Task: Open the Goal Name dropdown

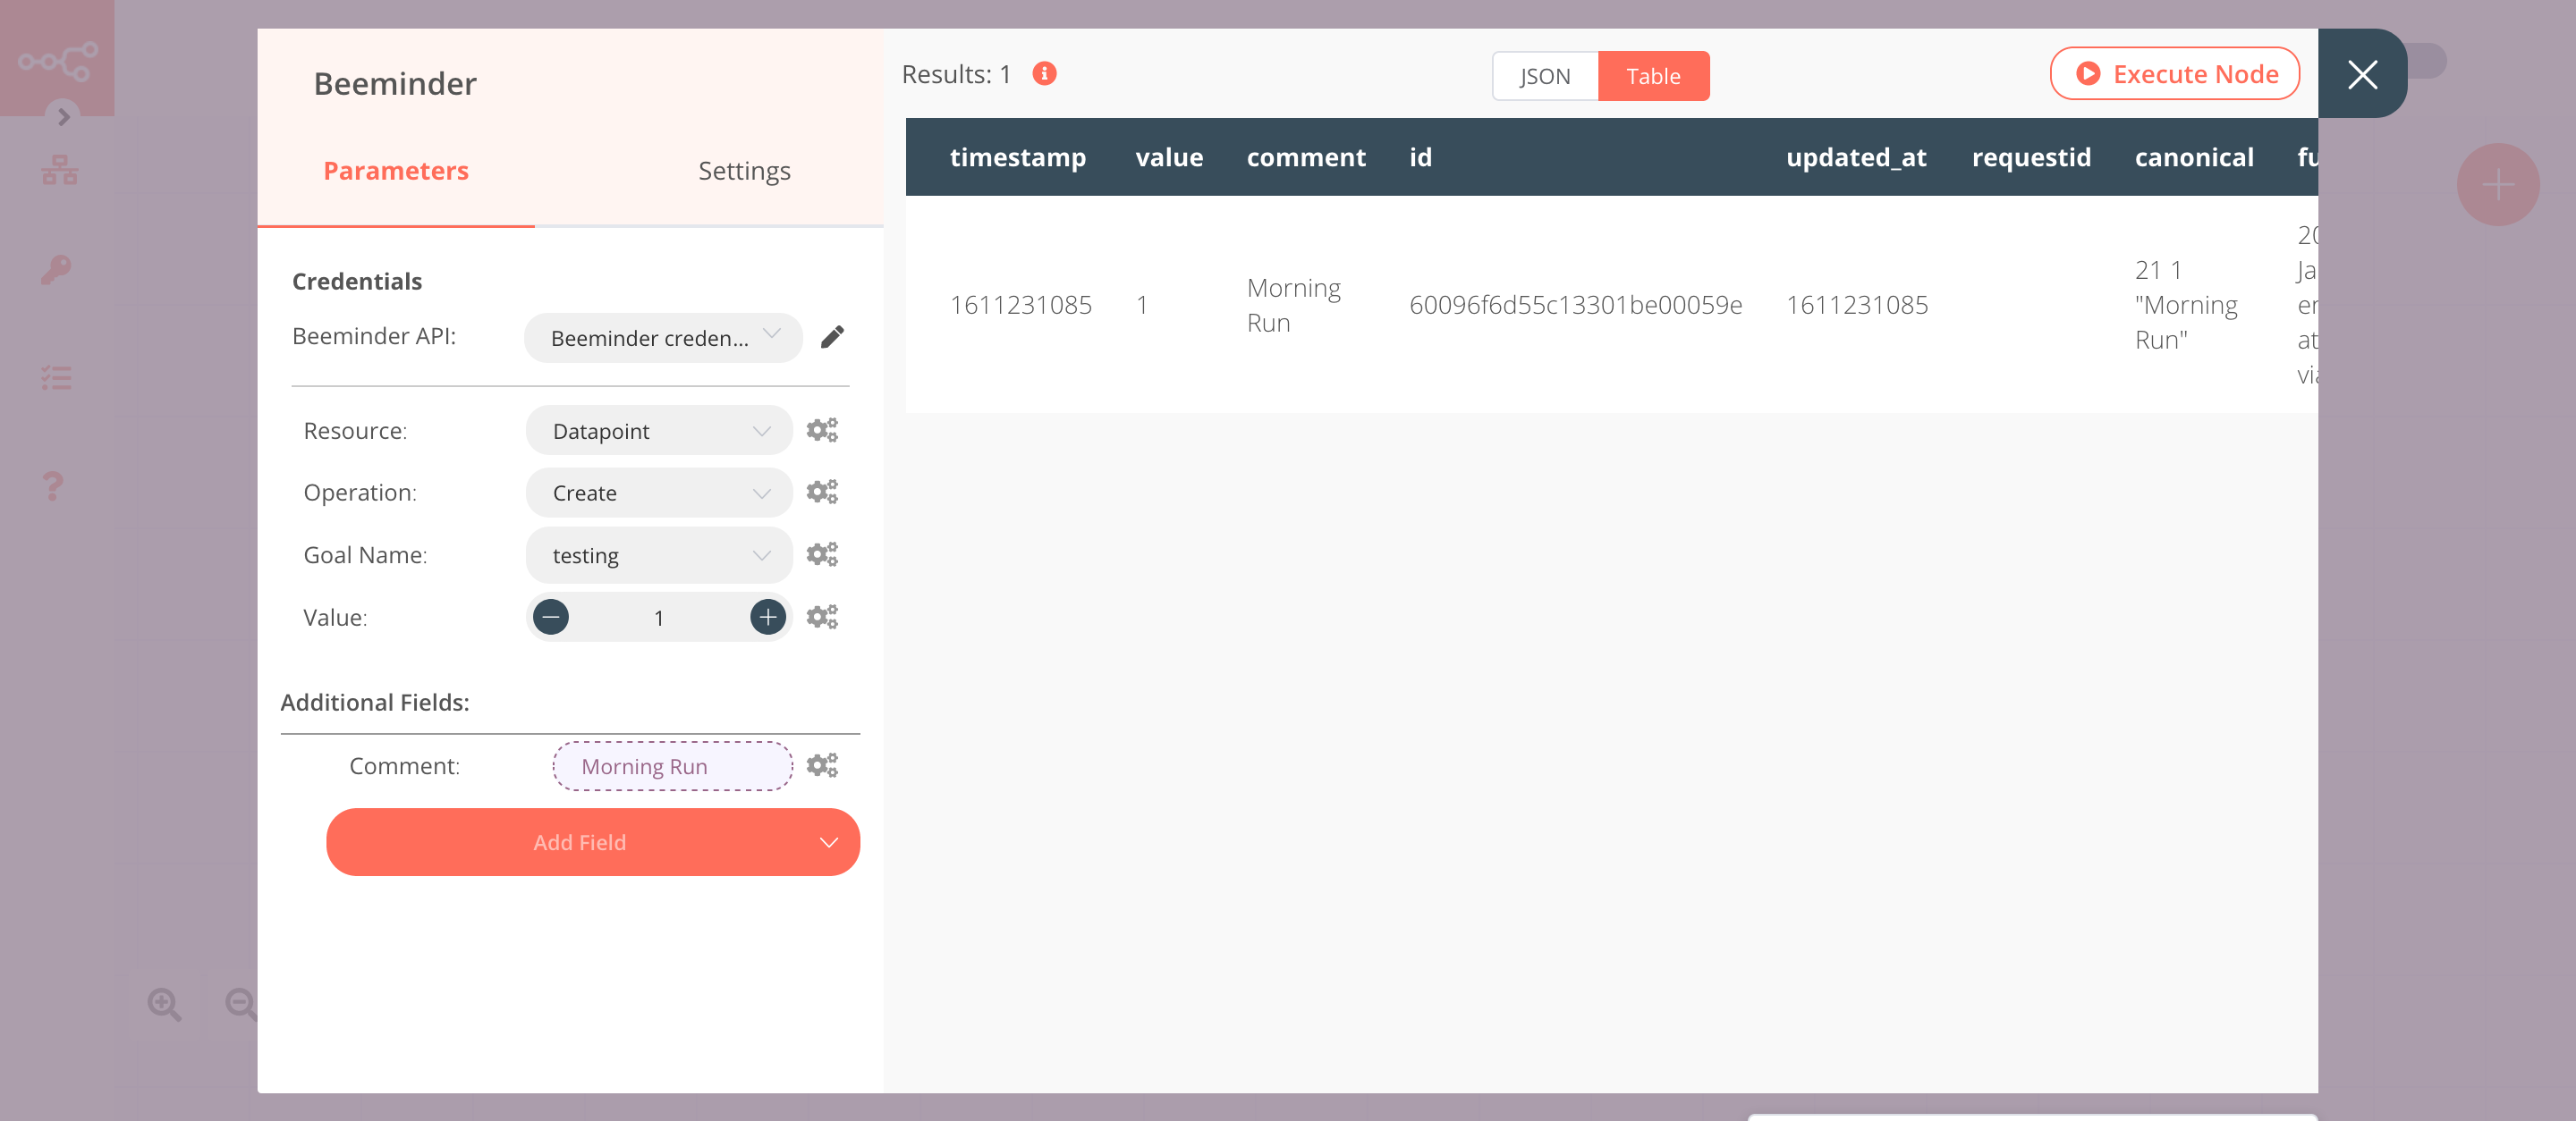Action: [x=657, y=555]
